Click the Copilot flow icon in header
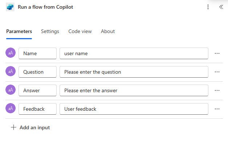This screenshot has width=228, height=159. click(x=10, y=7)
